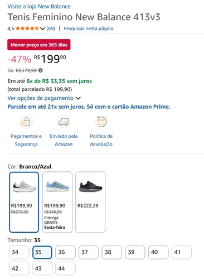Click the star rating icons
Screen dimensions: 204x279
(x=27, y=28)
